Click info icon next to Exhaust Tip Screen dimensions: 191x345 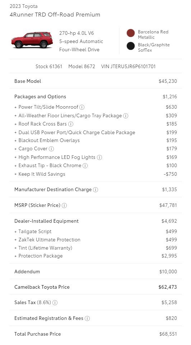point(85,166)
